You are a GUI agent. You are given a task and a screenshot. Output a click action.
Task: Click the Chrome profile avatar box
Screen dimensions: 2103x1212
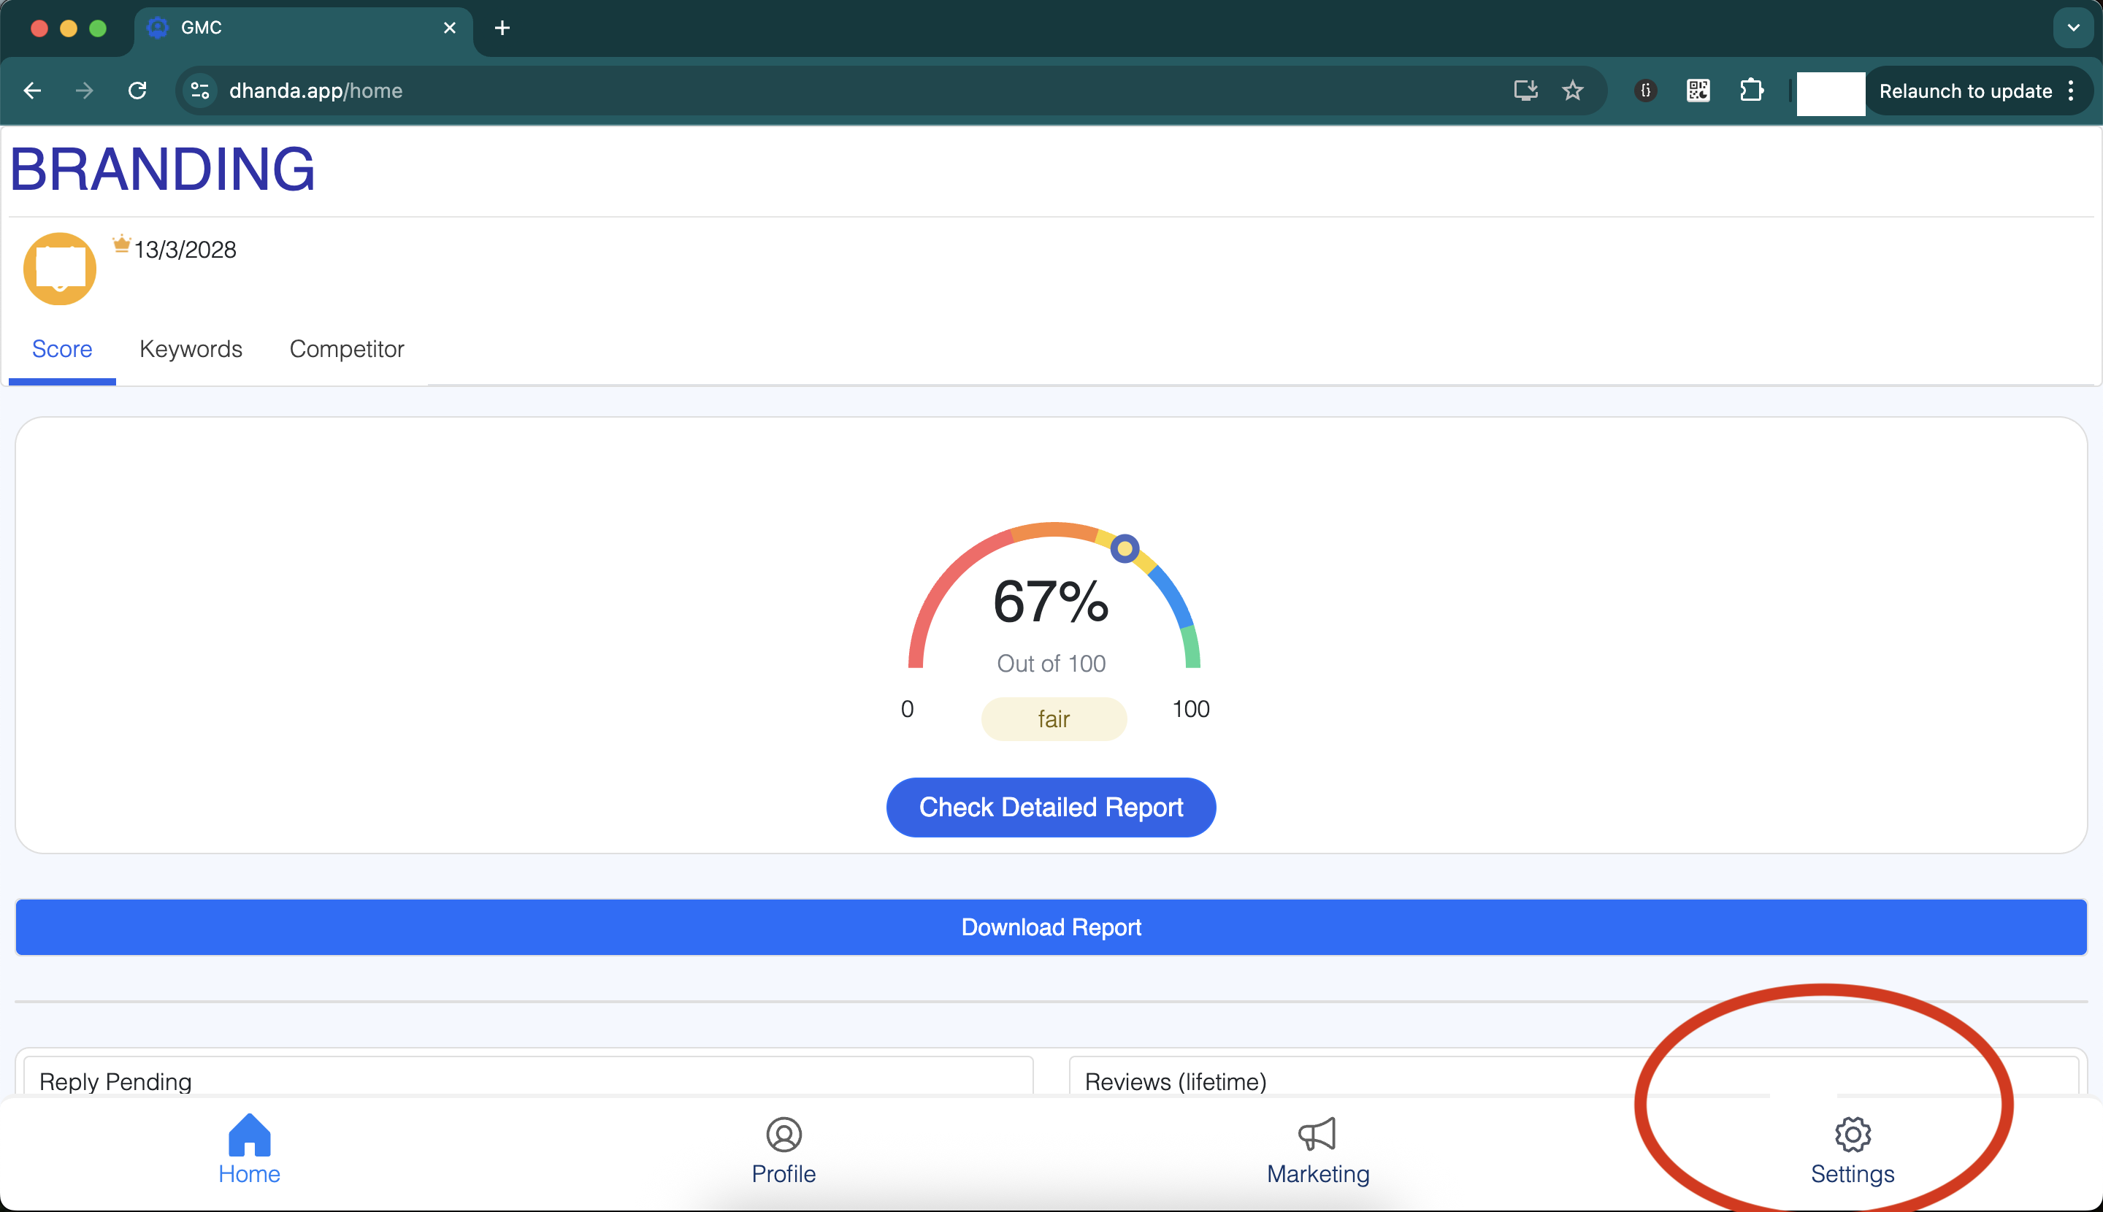(x=1831, y=93)
